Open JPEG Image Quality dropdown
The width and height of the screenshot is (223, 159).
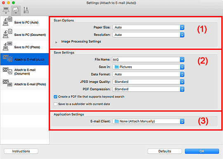[x=148, y=82]
